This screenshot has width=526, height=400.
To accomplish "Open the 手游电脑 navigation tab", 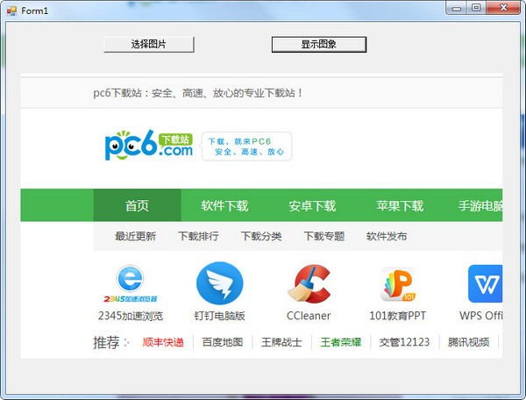I will point(480,205).
